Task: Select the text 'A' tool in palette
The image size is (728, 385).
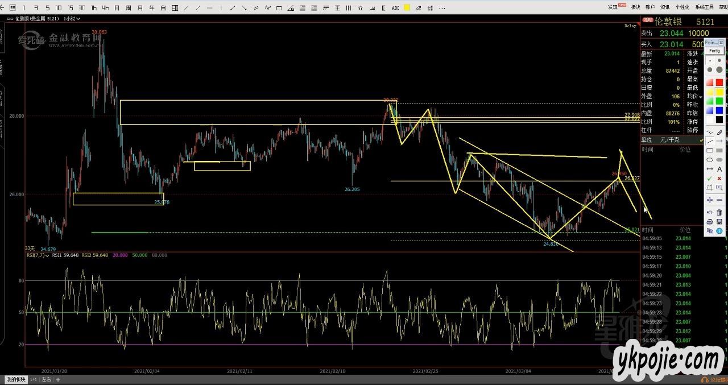Action: pos(719,169)
